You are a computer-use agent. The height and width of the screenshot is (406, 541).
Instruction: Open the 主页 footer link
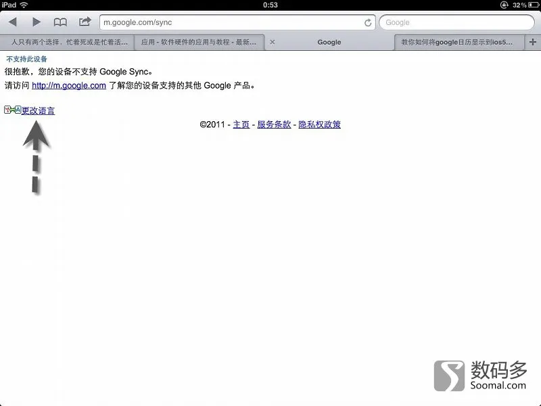pos(241,125)
